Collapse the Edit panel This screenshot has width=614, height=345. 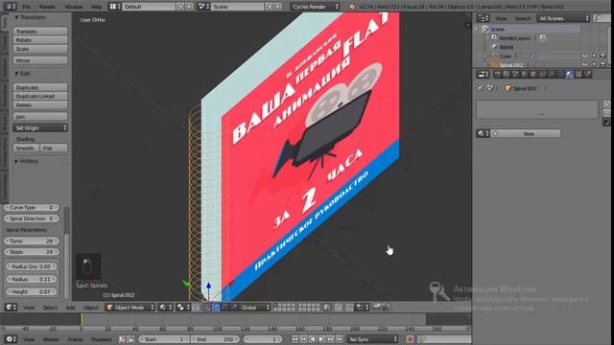tap(16, 74)
